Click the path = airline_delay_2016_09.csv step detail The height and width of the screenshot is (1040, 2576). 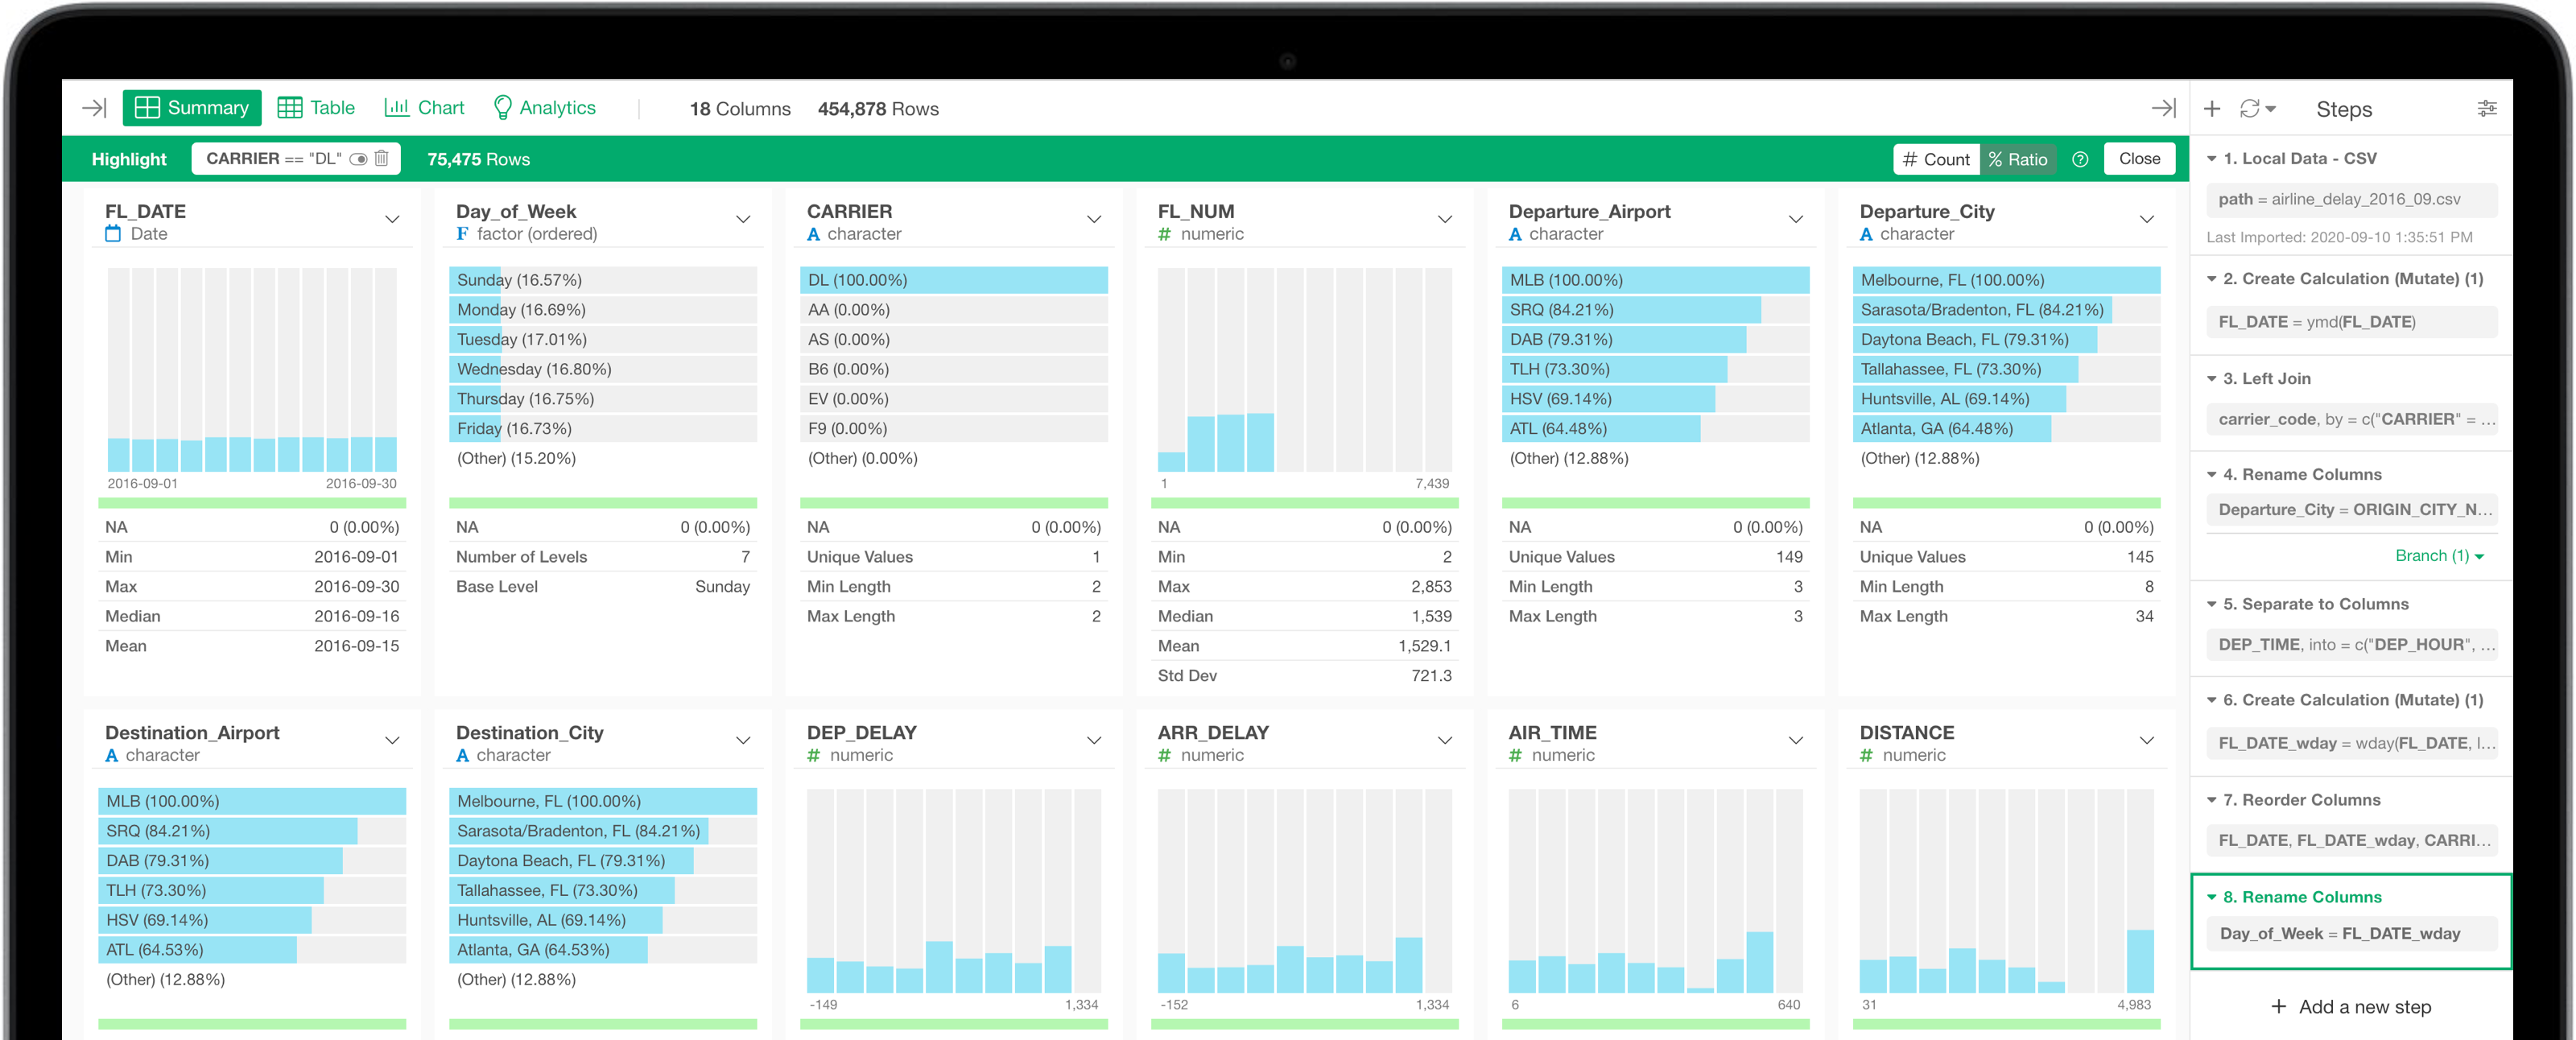pos(2351,199)
